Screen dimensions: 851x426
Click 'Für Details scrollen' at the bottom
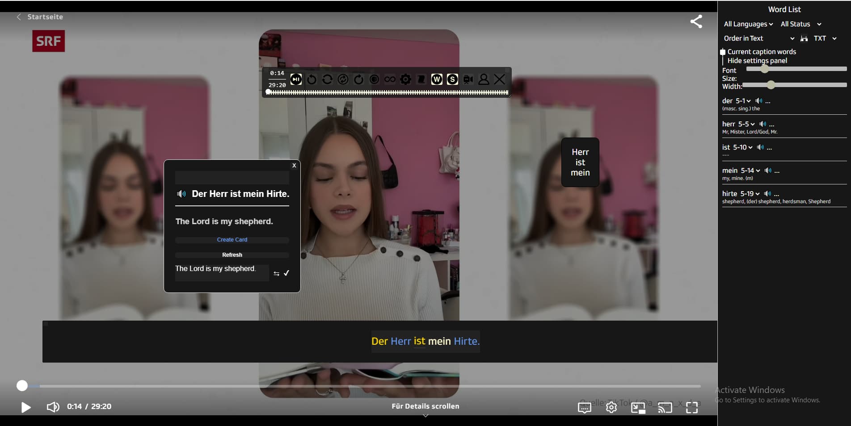click(425, 406)
